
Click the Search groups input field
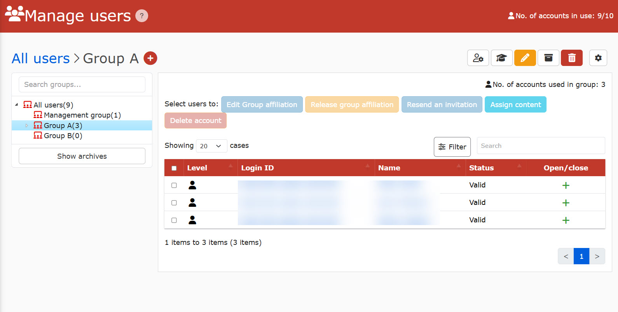(x=82, y=85)
